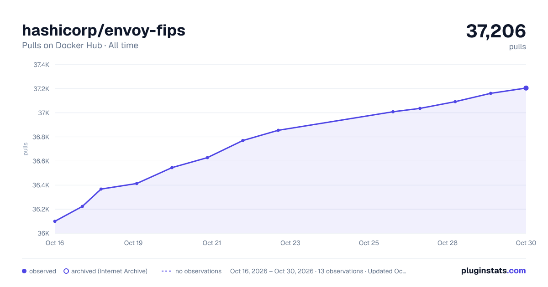Click the filled 'observed' legend dot

(25, 271)
